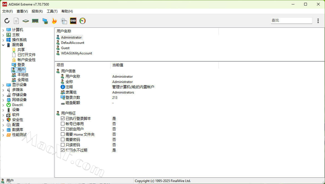Image resolution: width=325 pixels, height=184 pixels.
Task: Click the 数据库 database icon
Action: pos(9,130)
